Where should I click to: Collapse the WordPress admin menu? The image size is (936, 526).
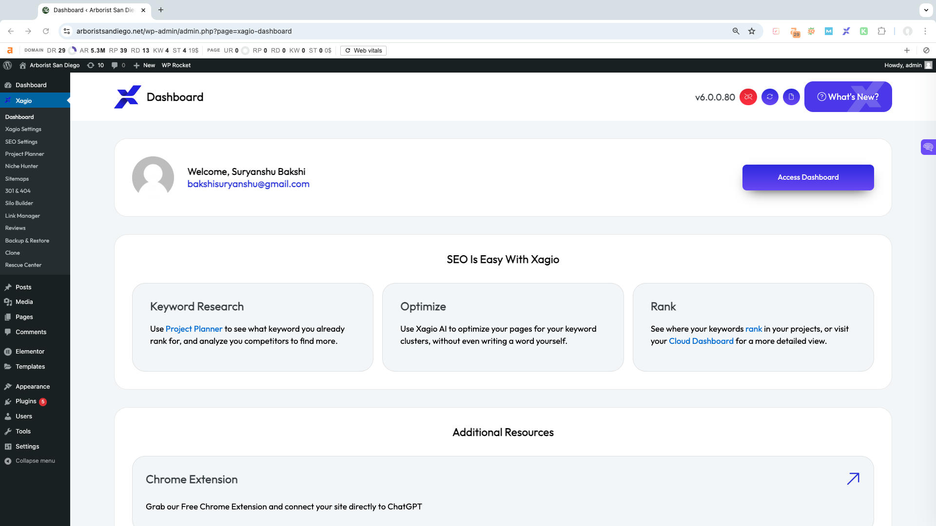(x=35, y=461)
